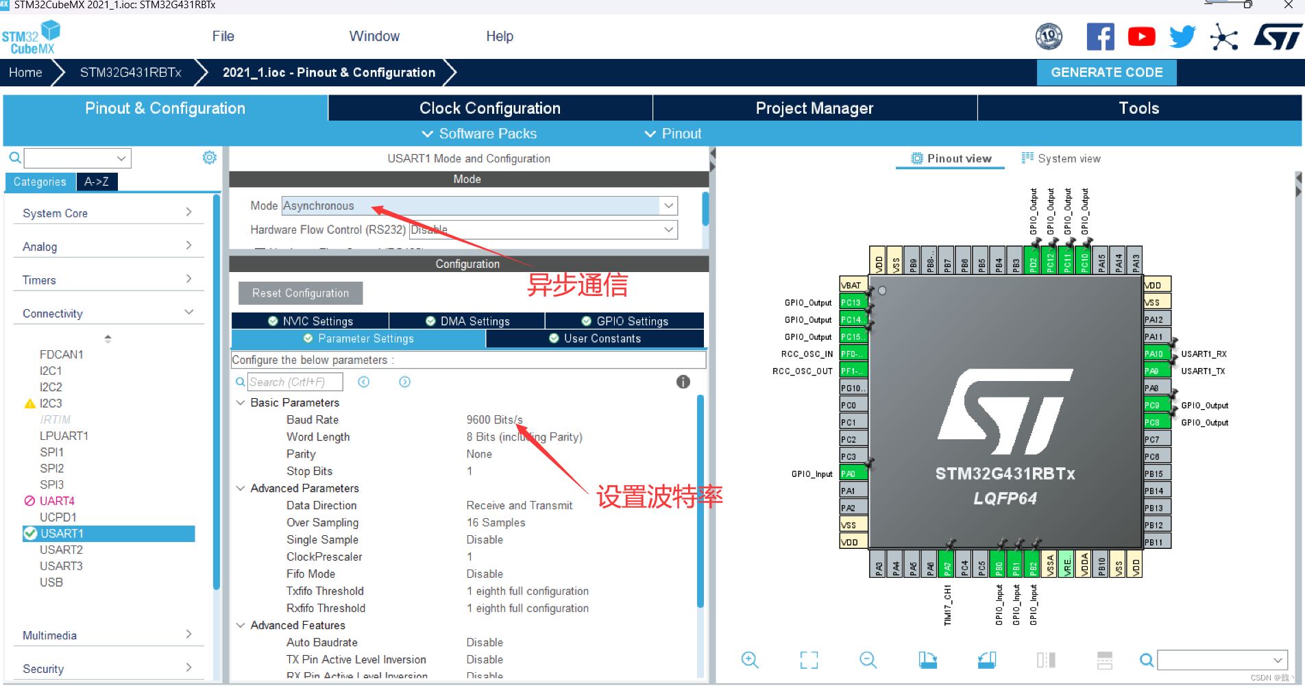Open the Pinout dropdown menu

point(673,134)
